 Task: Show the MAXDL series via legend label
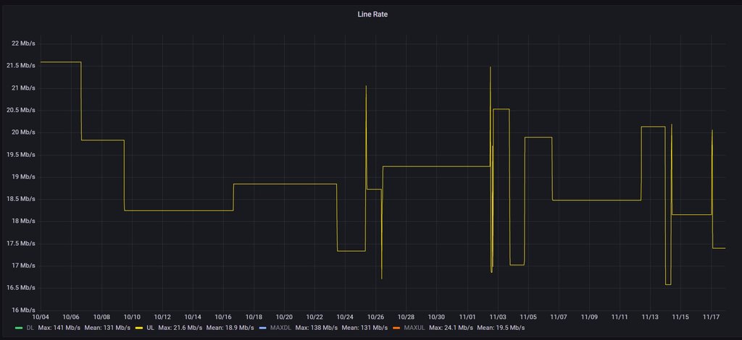click(x=280, y=328)
